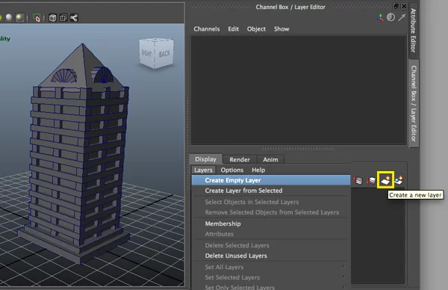Expand the Set Selected Layers submenu
The height and width of the screenshot is (290, 448).
tap(271, 277)
